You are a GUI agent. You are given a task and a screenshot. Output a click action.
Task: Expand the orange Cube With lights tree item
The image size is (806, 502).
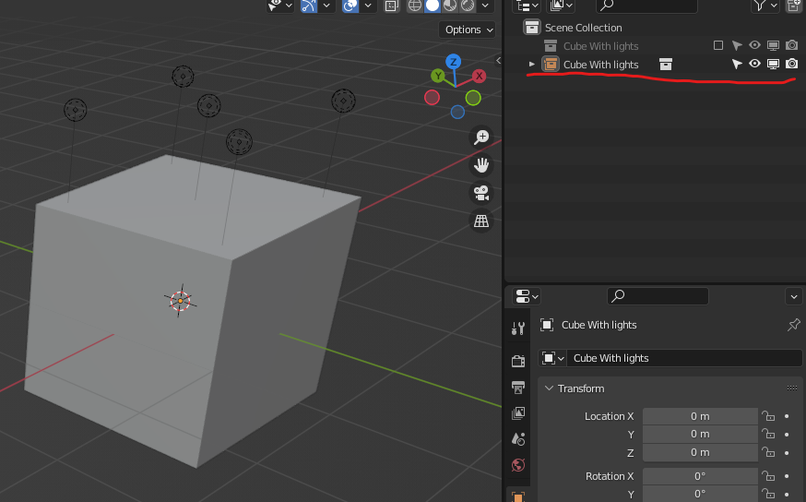(x=531, y=64)
